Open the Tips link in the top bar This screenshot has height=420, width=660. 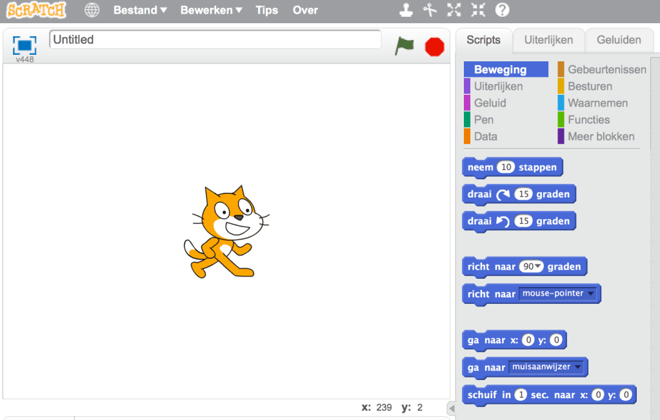click(x=266, y=10)
